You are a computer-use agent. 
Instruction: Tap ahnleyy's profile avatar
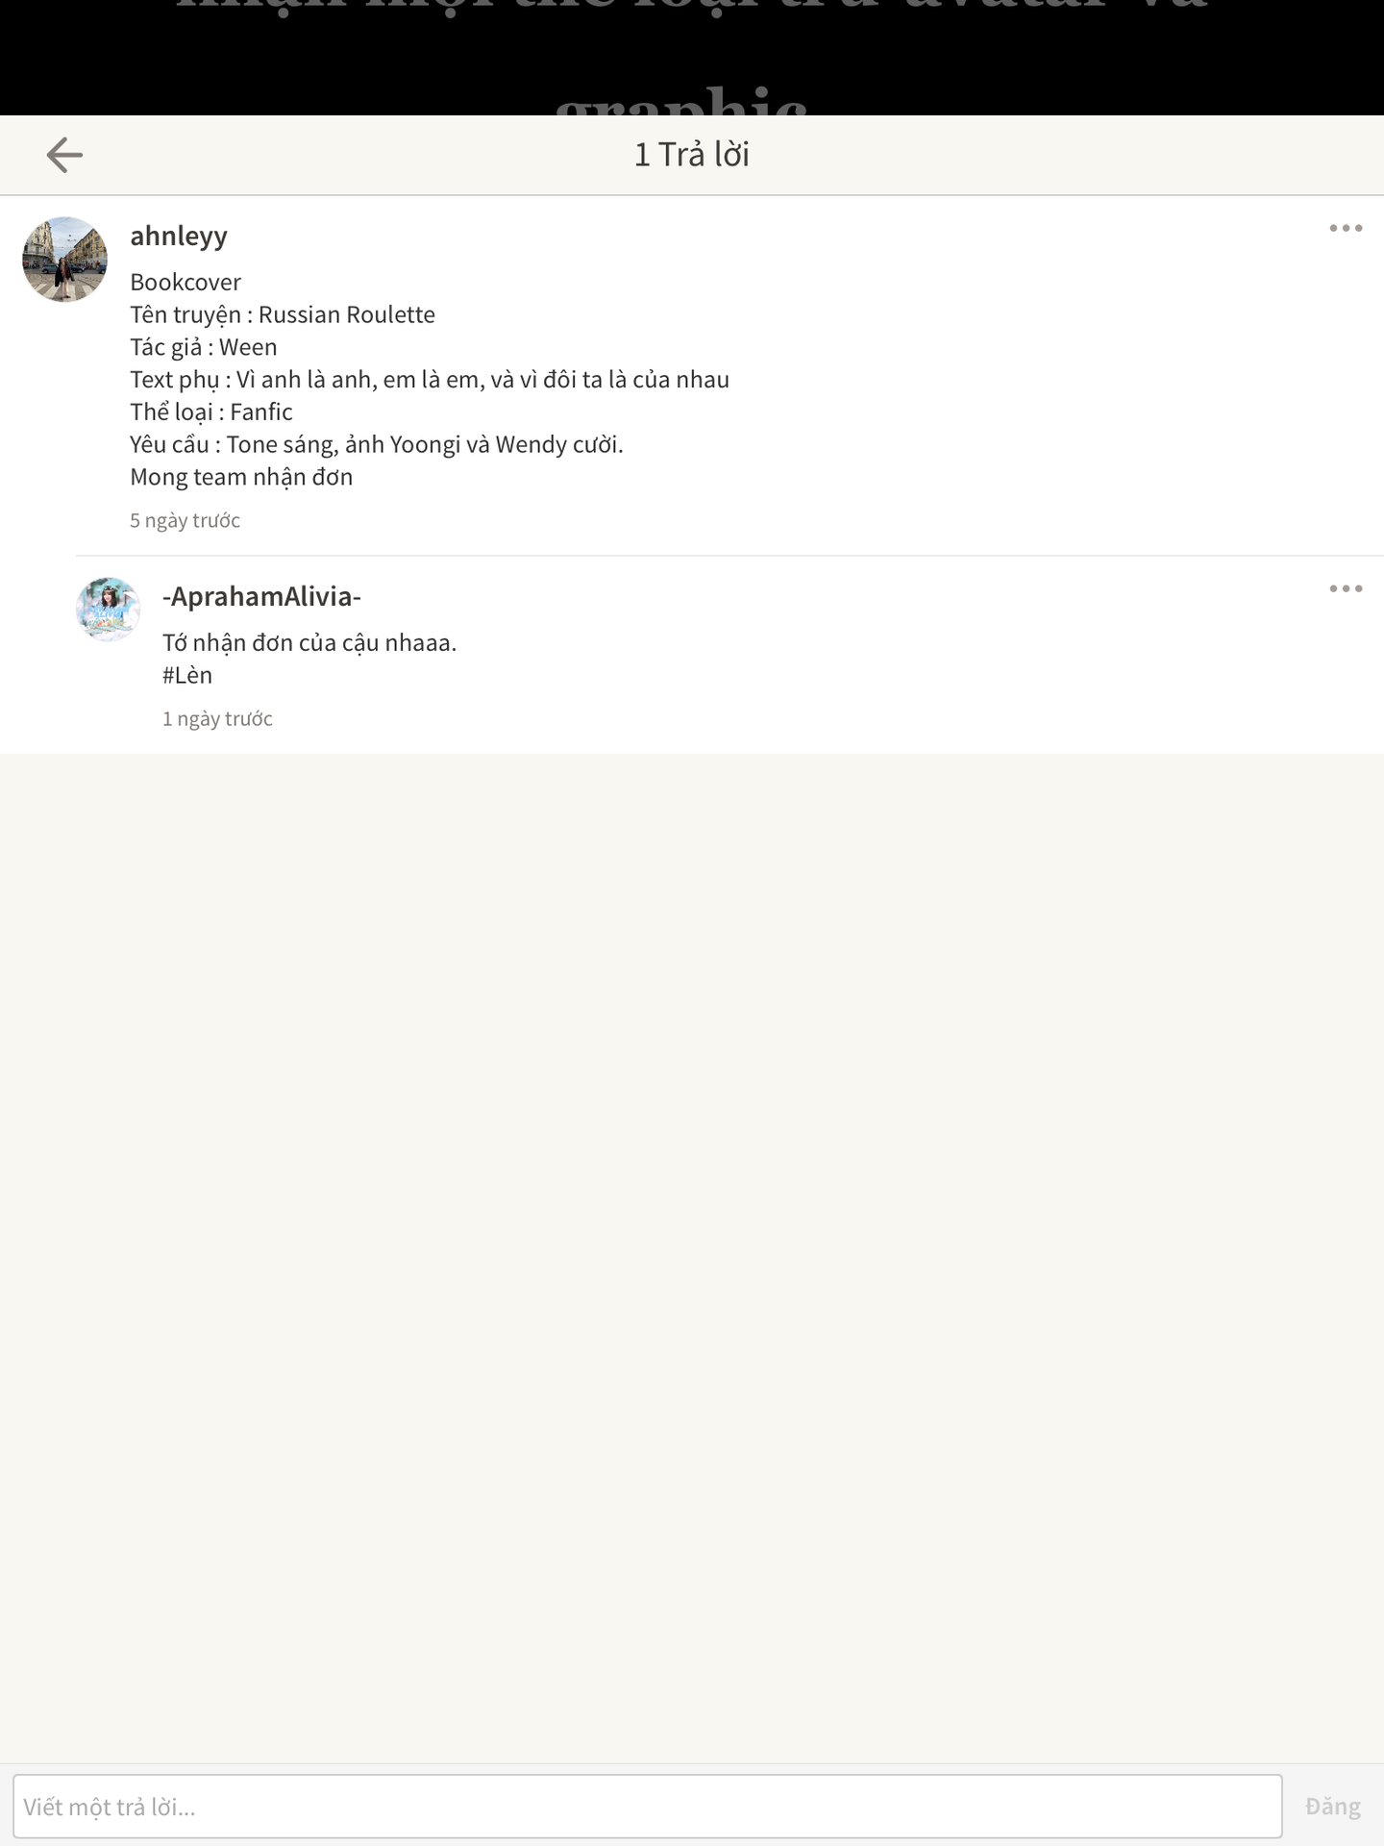tap(64, 260)
